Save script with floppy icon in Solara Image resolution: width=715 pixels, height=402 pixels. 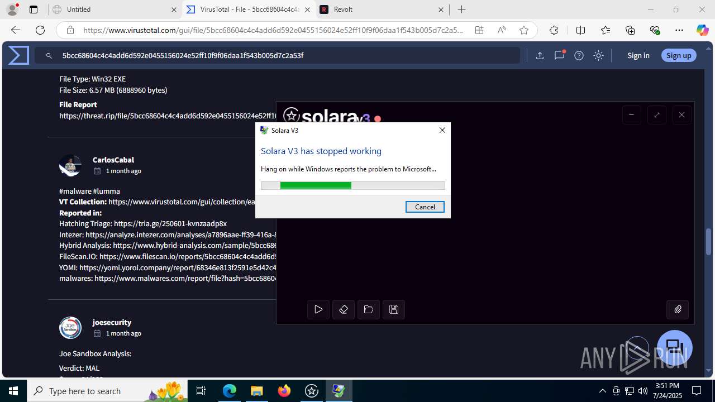point(394,309)
